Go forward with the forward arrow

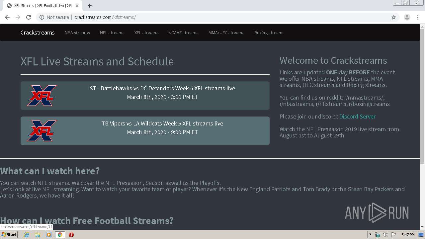18,17
